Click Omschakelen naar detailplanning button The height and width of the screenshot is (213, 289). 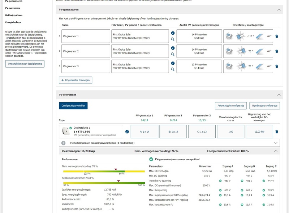click(25, 64)
